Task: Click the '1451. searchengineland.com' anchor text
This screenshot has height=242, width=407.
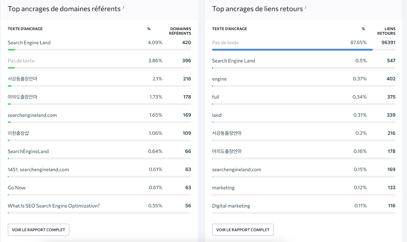Action: [38, 170]
